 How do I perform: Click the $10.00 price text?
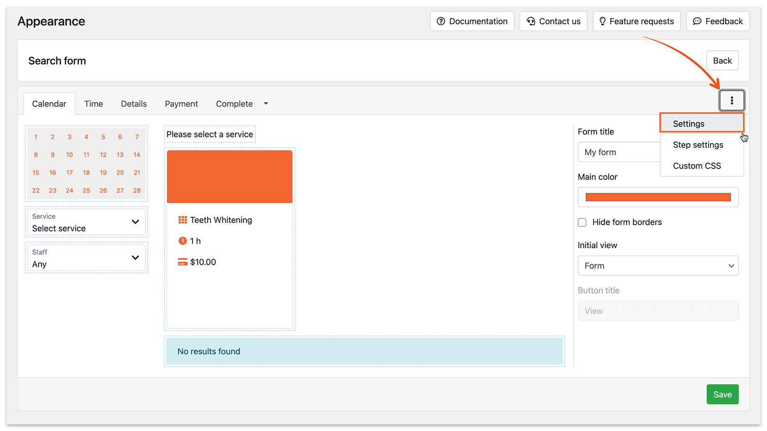(x=203, y=262)
